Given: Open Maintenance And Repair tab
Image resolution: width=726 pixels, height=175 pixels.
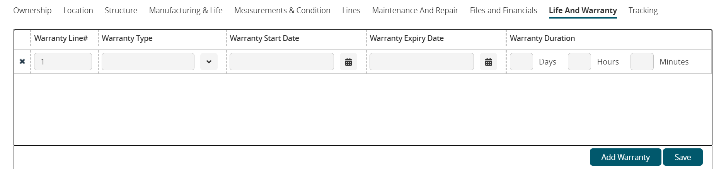Looking at the screenshot, I should point(415,10).
